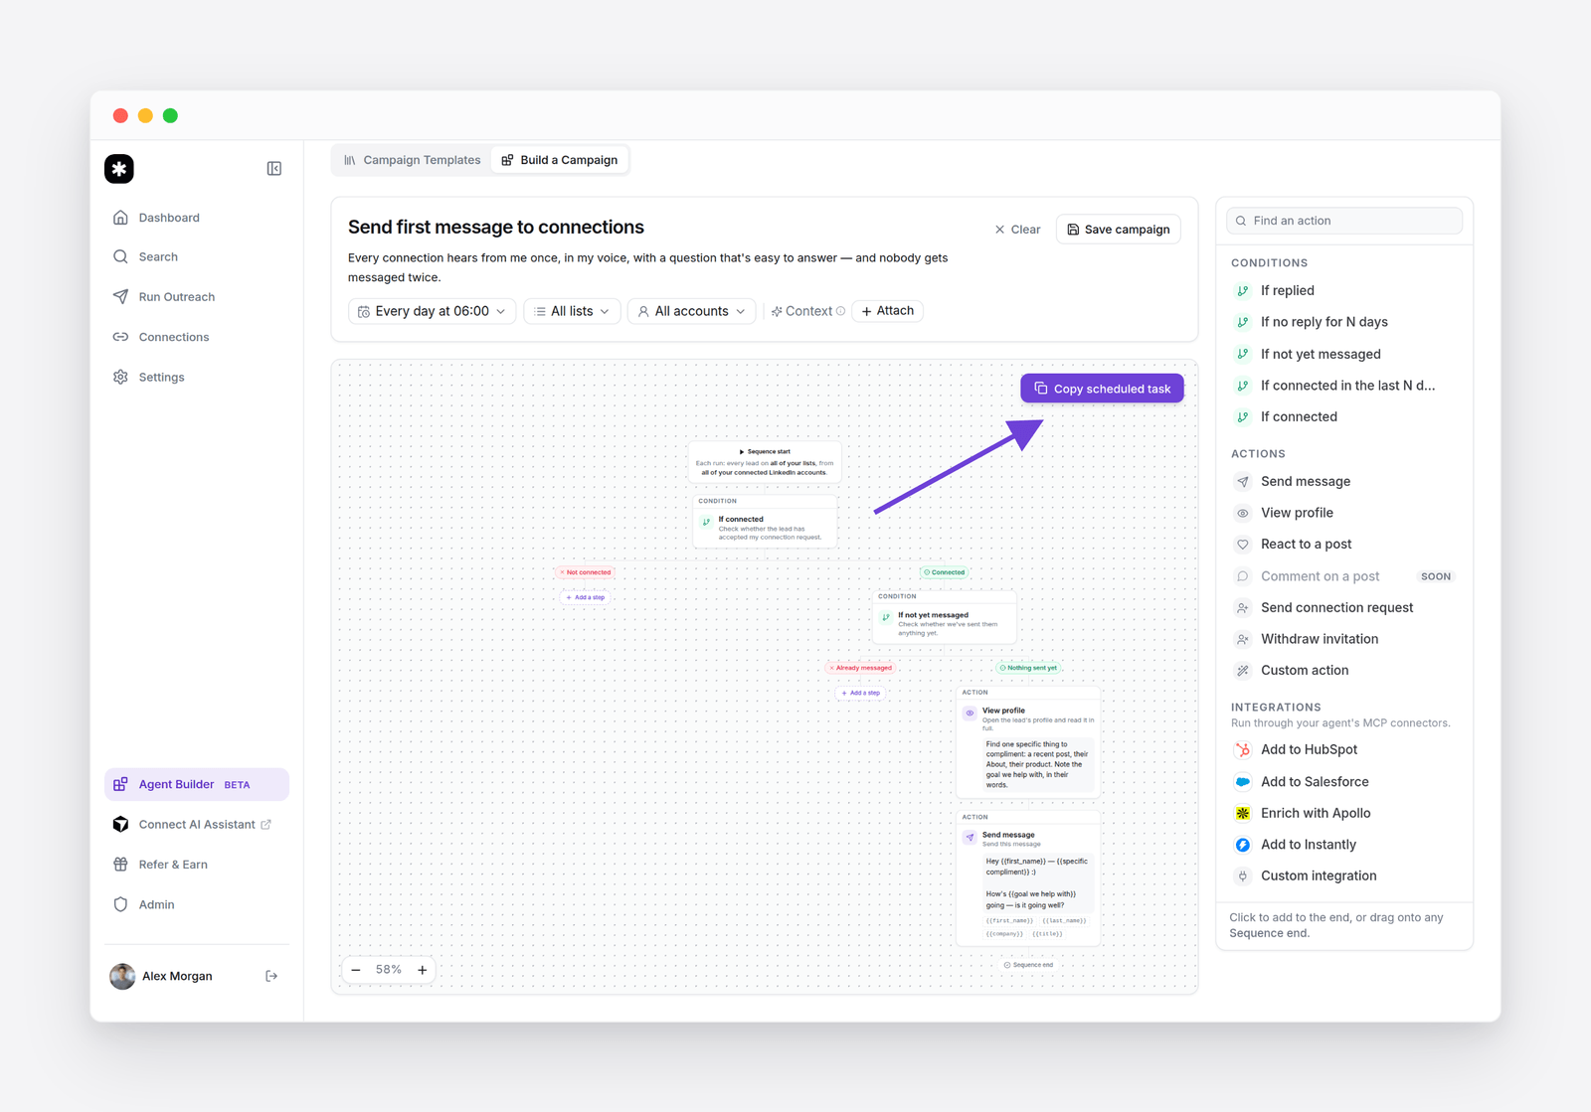Click the log out icon beside Alex Morgan

[x=271, y=976]
